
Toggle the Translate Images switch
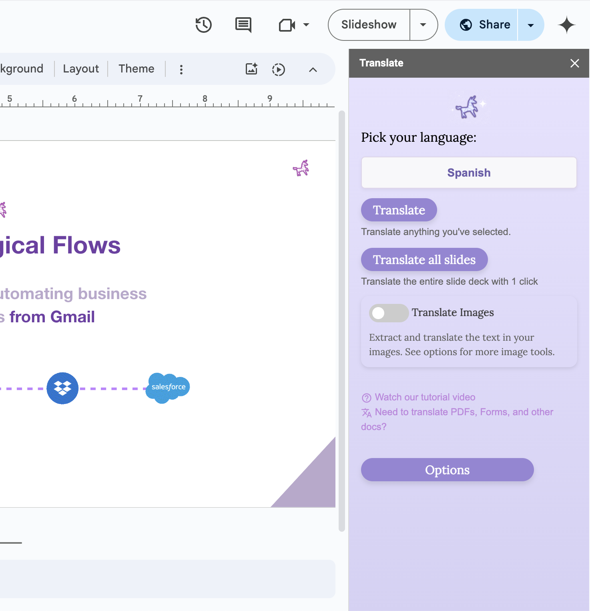pyautogui.click(x=388, y=313)
